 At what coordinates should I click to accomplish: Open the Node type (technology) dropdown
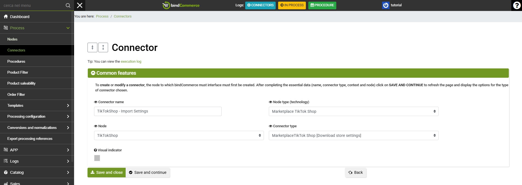[354, 111]
